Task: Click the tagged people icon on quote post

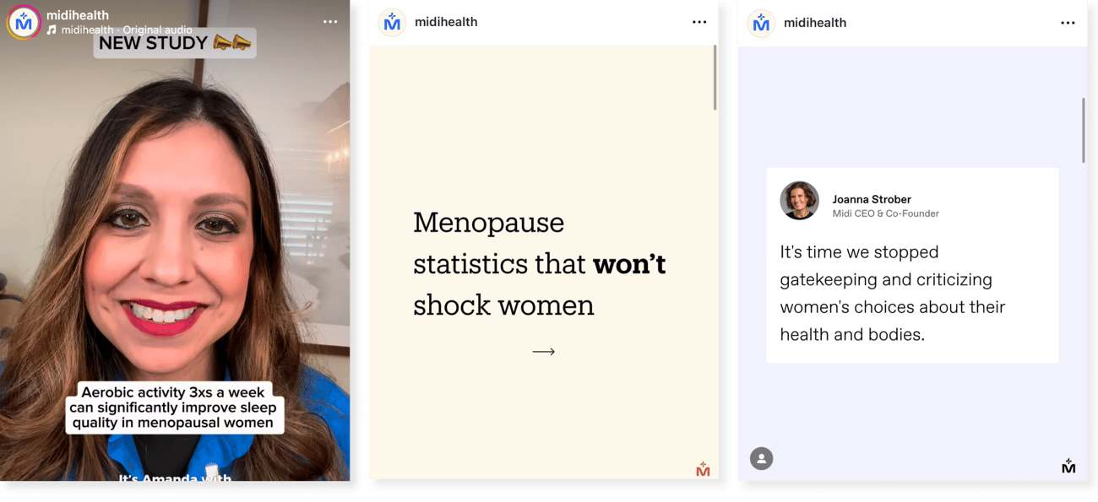Action: (x=761, y=458)
